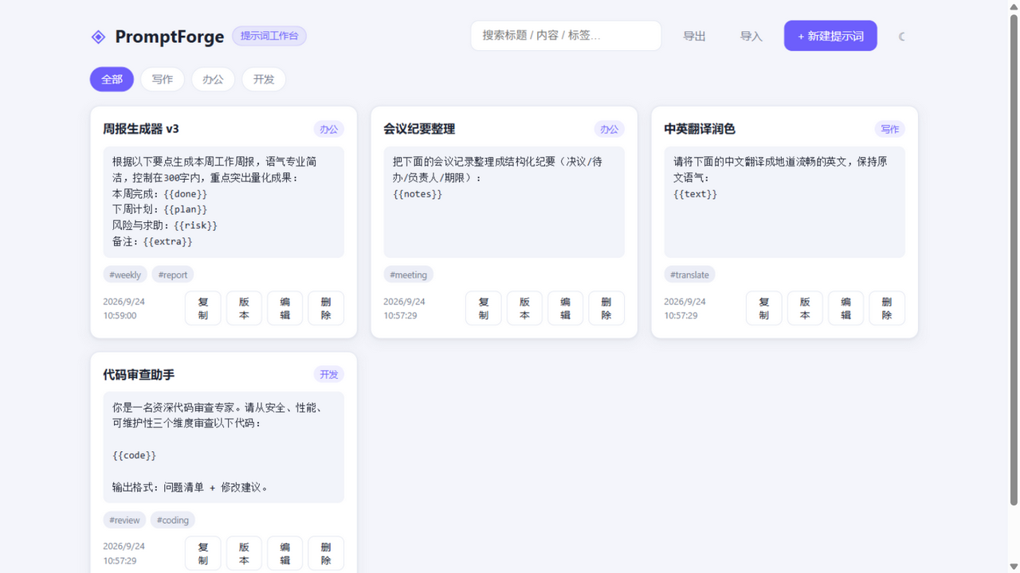Edit the 周报生成器 v3 prompt
The image size is (1020, 573).
click(x=285, y=308)
